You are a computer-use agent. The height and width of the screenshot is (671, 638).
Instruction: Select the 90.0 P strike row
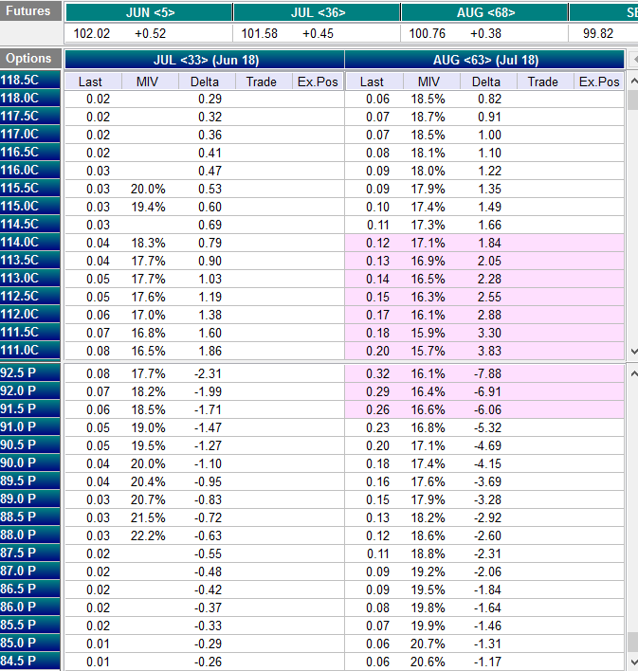(x=30, y=462)
